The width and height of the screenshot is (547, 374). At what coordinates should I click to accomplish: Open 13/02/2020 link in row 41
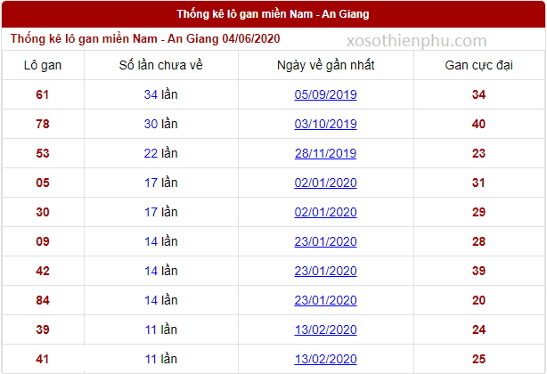tap(325, 359)
